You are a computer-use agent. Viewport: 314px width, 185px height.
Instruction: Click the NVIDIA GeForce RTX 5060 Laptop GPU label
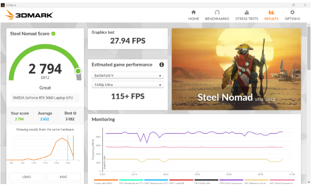pos(43,98)
